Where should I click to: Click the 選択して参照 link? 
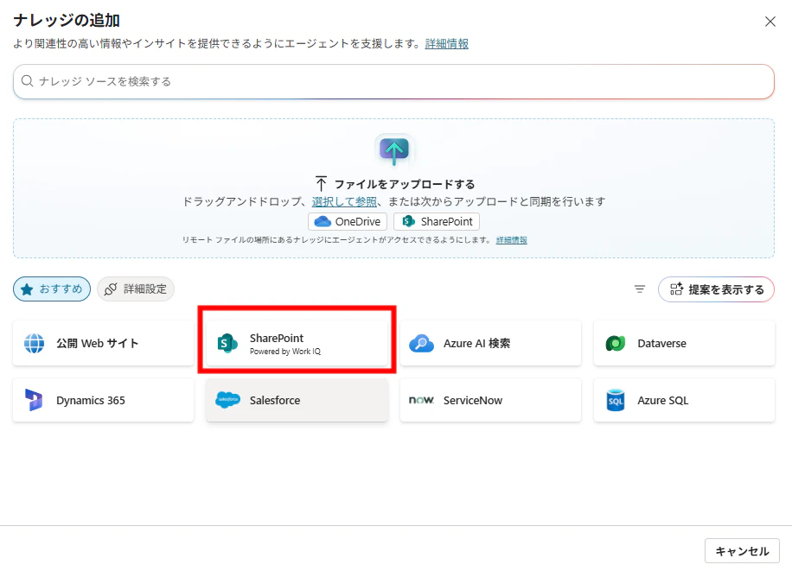[x=344, y=201]
